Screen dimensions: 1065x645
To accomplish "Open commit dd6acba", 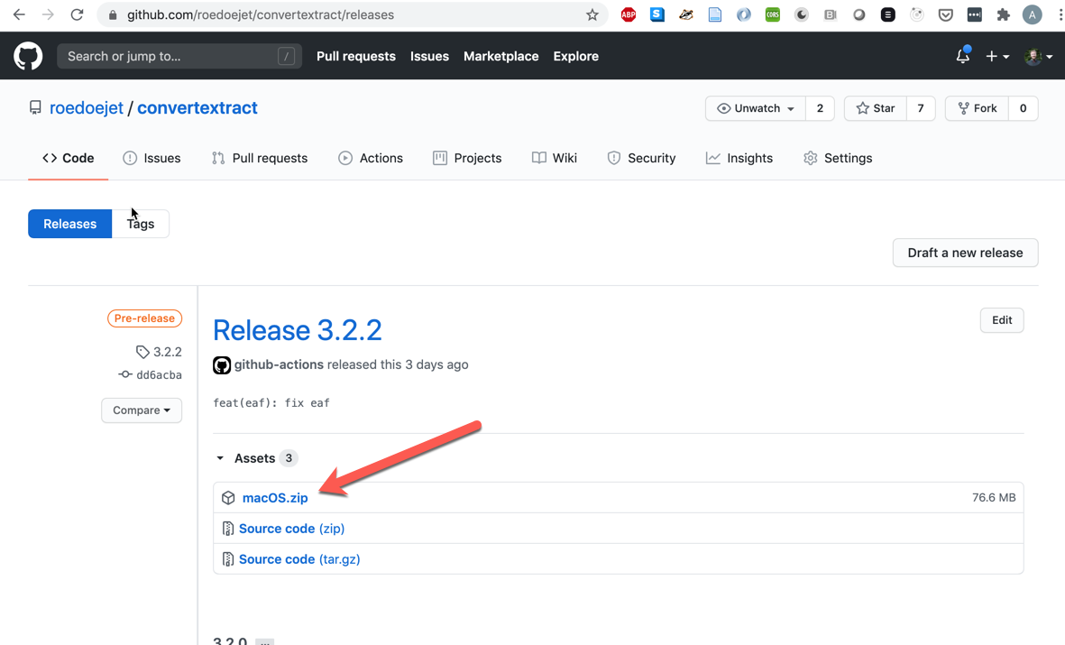I will (x=159, y=374).
